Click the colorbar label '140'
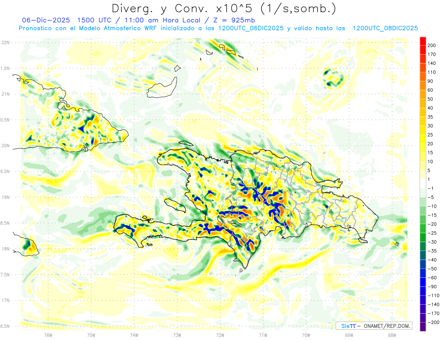Image resolution: width=440 pixels, height=340 pixels. pyautogui.click(x=432, y=63)
